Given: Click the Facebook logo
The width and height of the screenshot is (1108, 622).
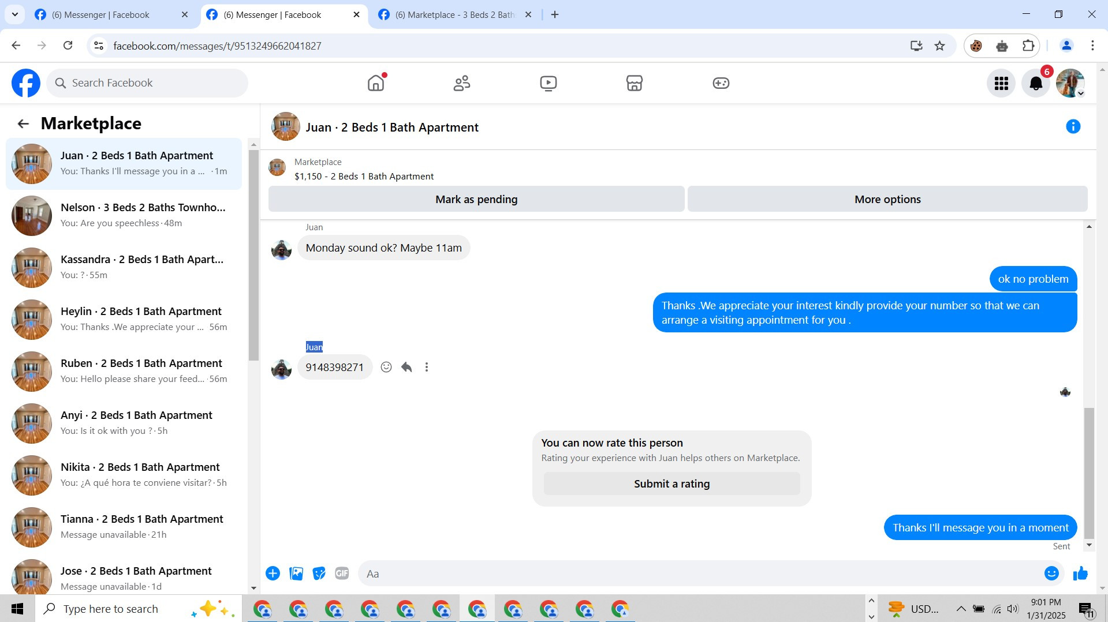Looking at the screenshot, I should 26,83.
